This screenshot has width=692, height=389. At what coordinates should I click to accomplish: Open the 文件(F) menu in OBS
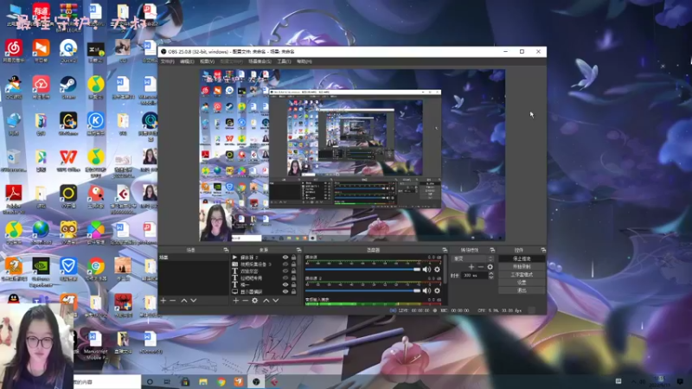(x=167, y=61)
